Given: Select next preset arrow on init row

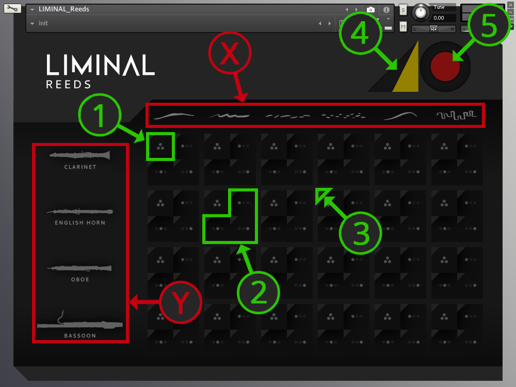Looking at the screenshot, I should pos(329,23).
